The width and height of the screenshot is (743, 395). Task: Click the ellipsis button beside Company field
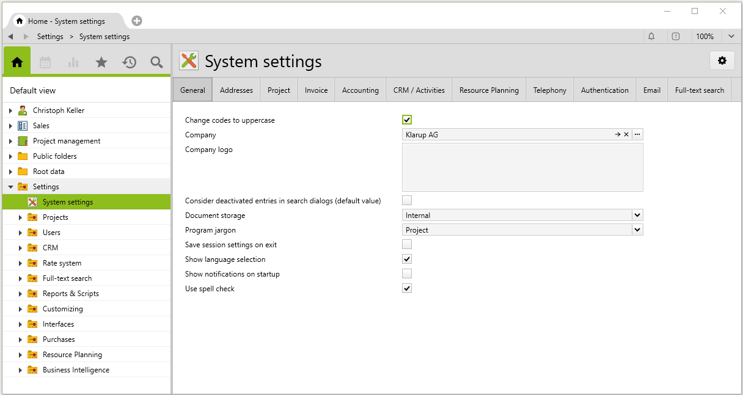[x=637, y=135]
